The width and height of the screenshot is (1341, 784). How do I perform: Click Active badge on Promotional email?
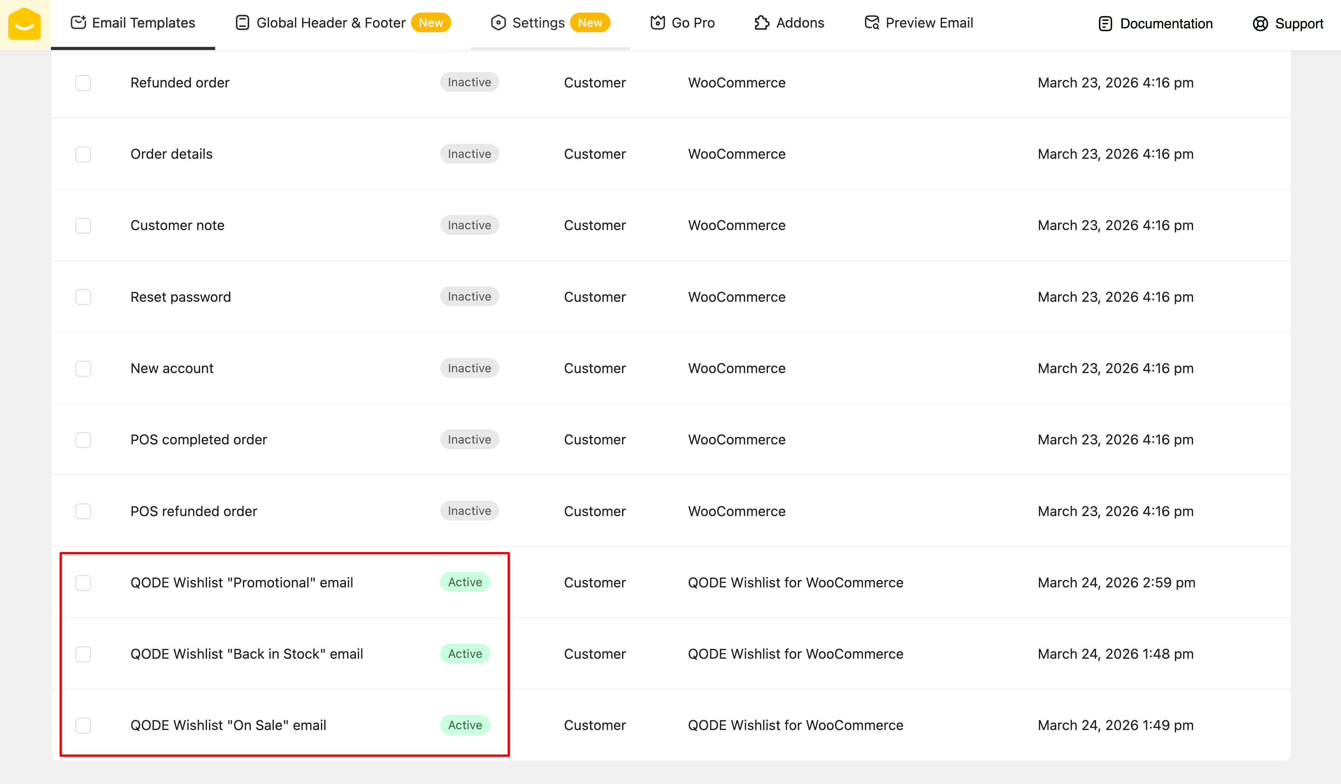tap(465, 582)
